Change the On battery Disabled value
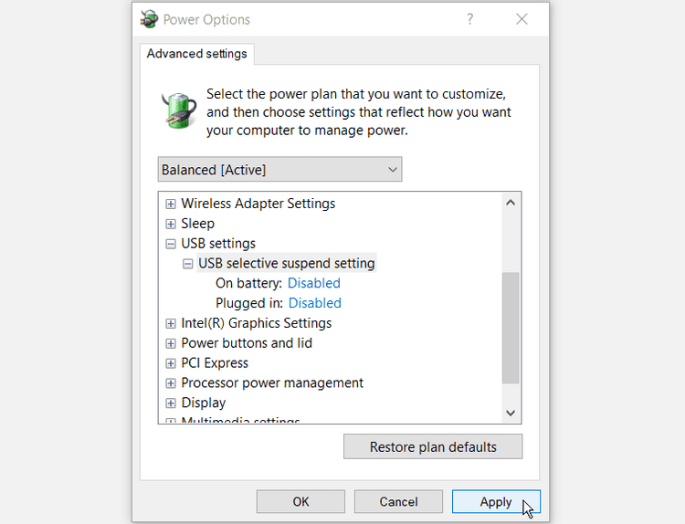This screenshot has height=524, width=685. coord(313,283)
